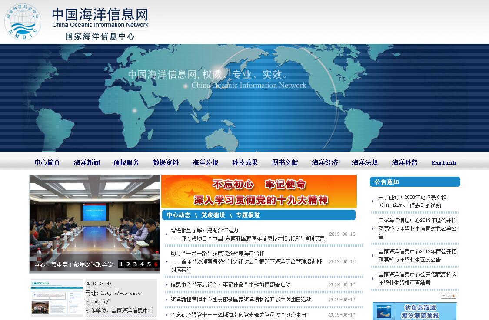Image resolution: width=489 pixels, height=320 pixels.
Task: Switch to English version of site
Action: click(443, 163)
